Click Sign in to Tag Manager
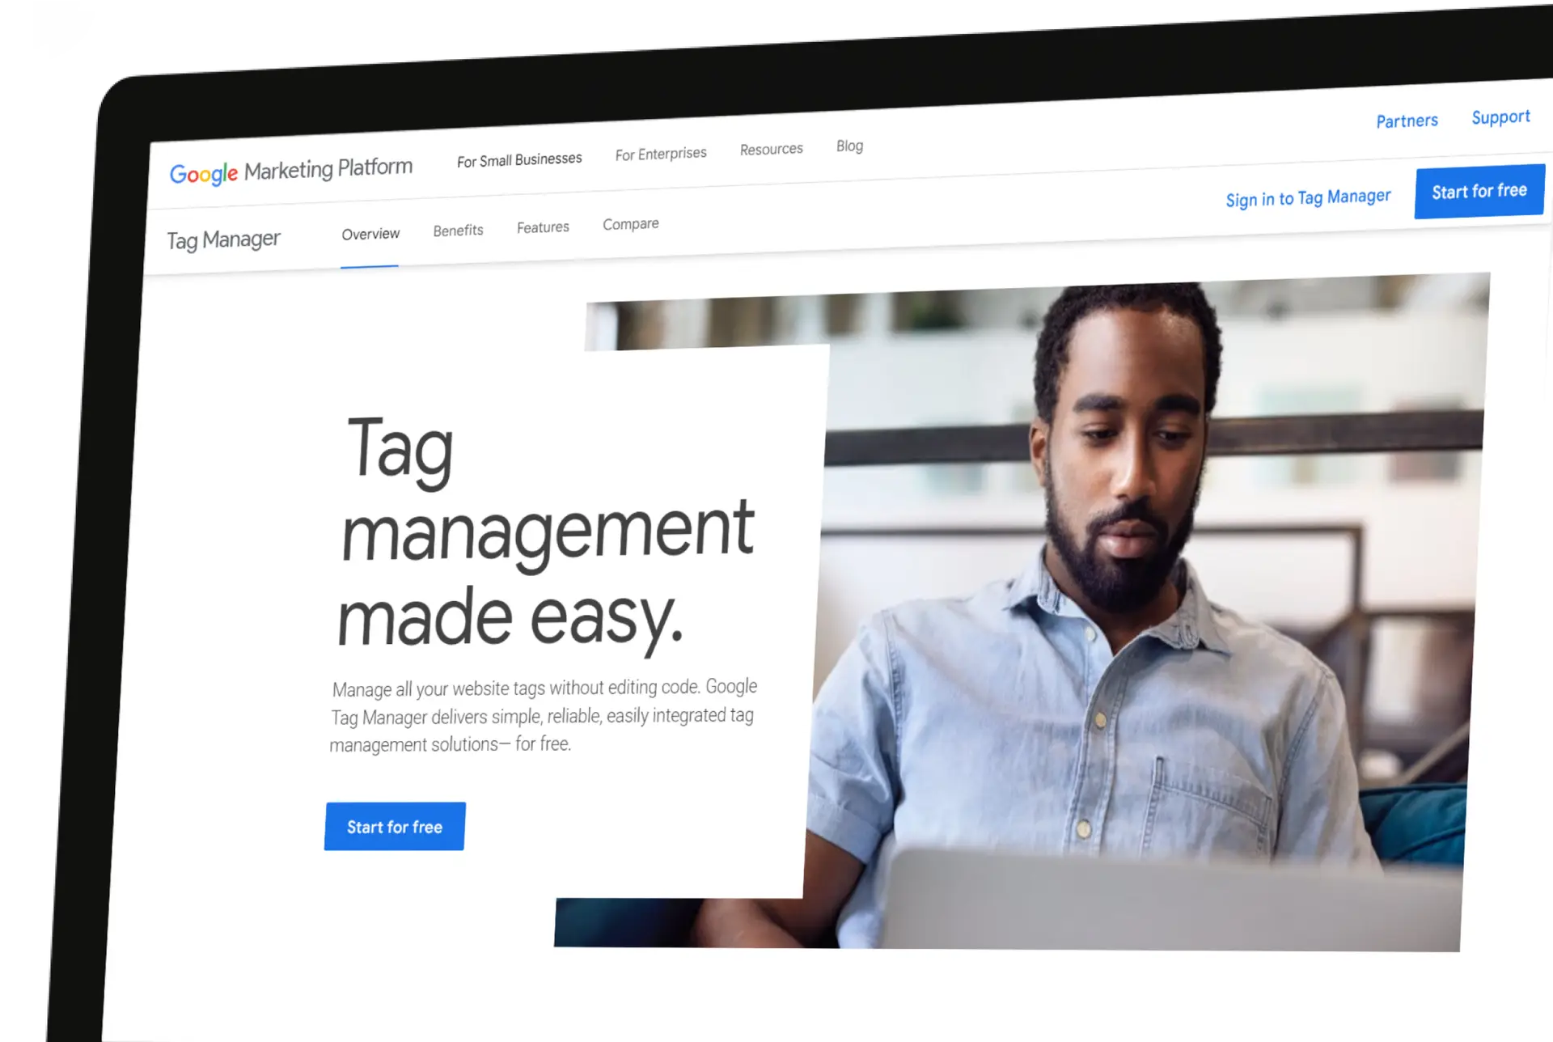 (x=1308, y=198)
